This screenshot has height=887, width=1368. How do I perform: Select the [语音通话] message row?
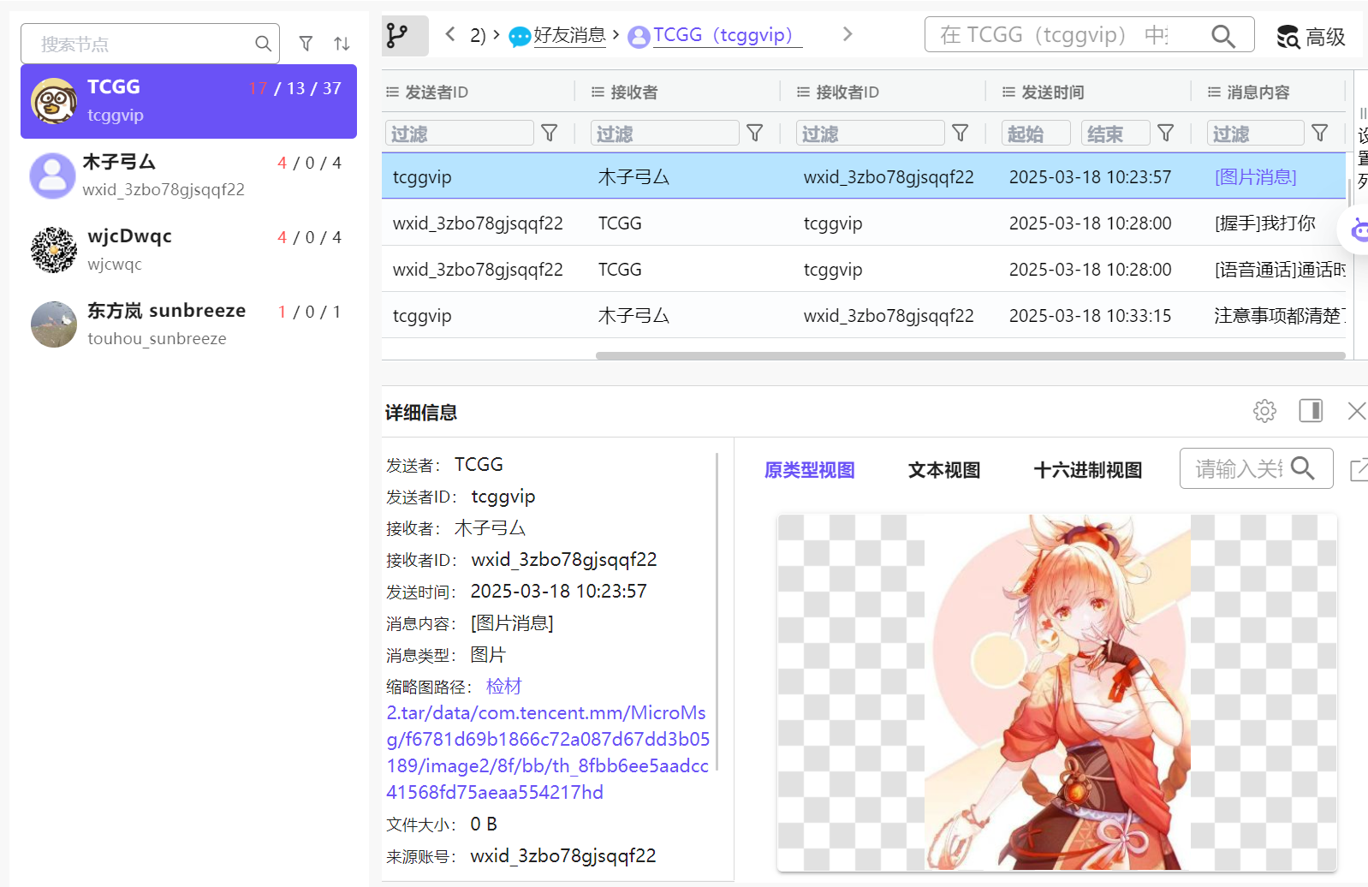tap(864, 270)
